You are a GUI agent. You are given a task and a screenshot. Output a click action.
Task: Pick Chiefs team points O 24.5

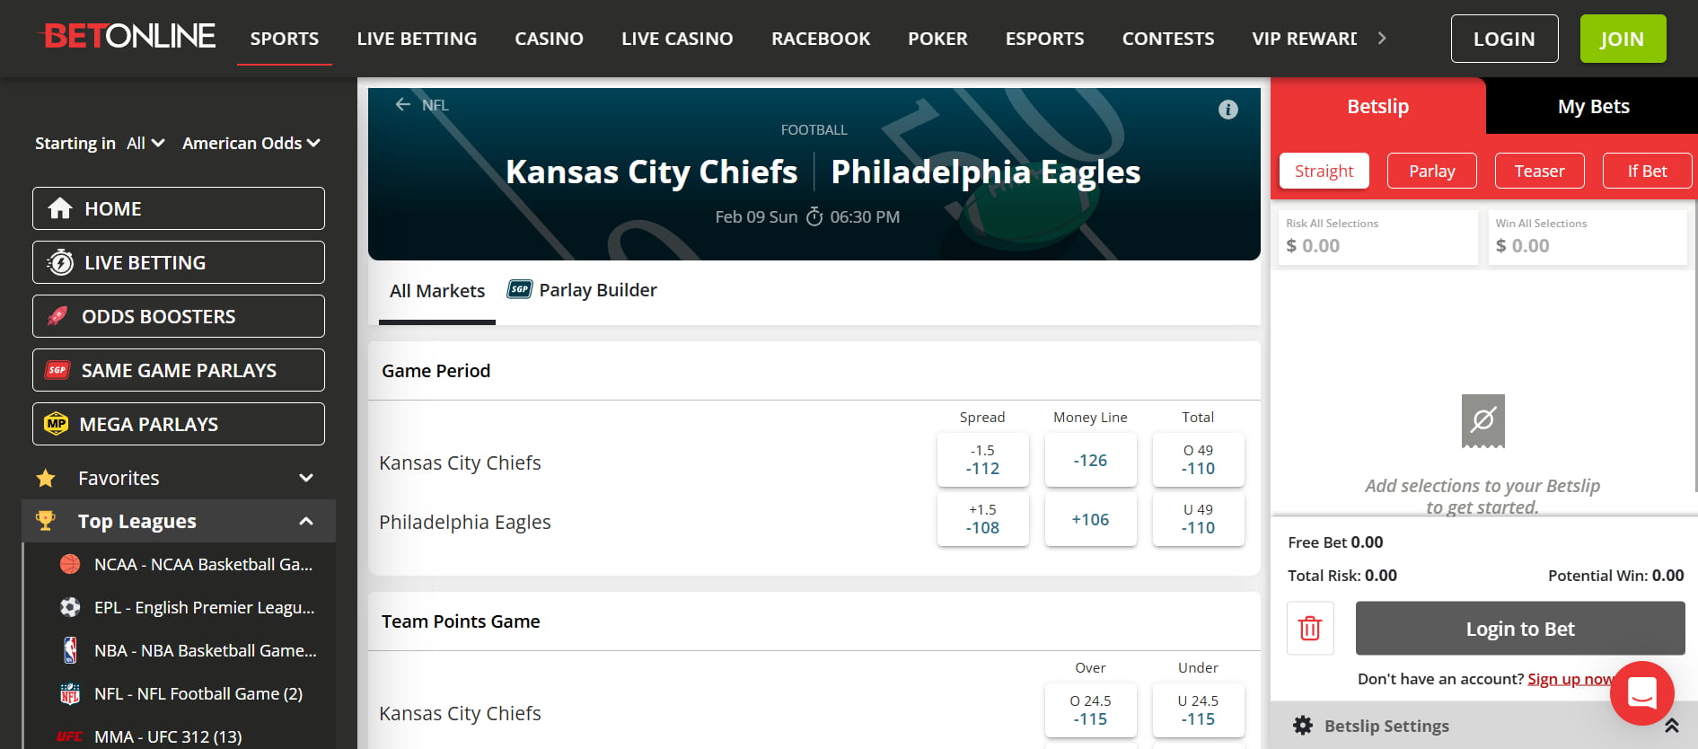[x=1090, y=710]
